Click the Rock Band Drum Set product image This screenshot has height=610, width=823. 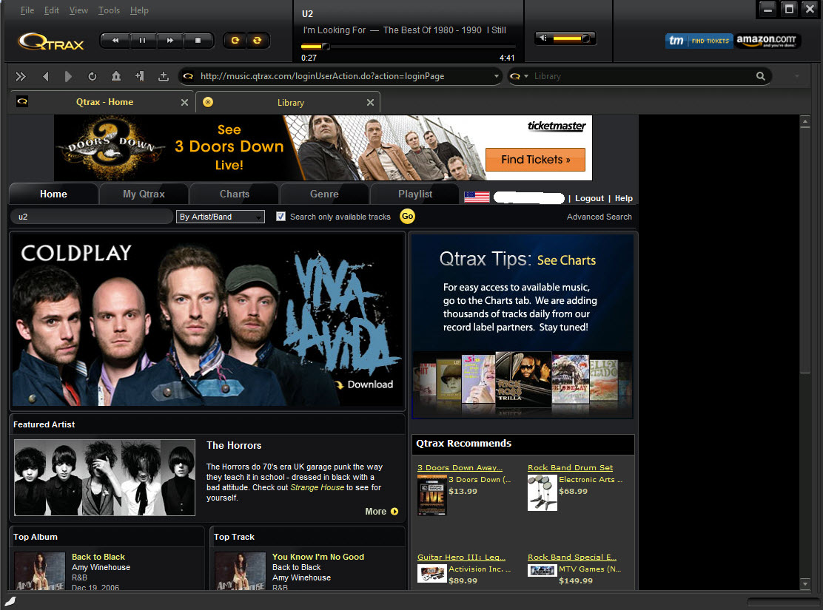[x=542, y=492]
